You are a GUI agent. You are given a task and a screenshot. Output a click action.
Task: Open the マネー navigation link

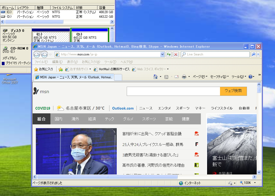pyautogui.click(x=200, y=108)
